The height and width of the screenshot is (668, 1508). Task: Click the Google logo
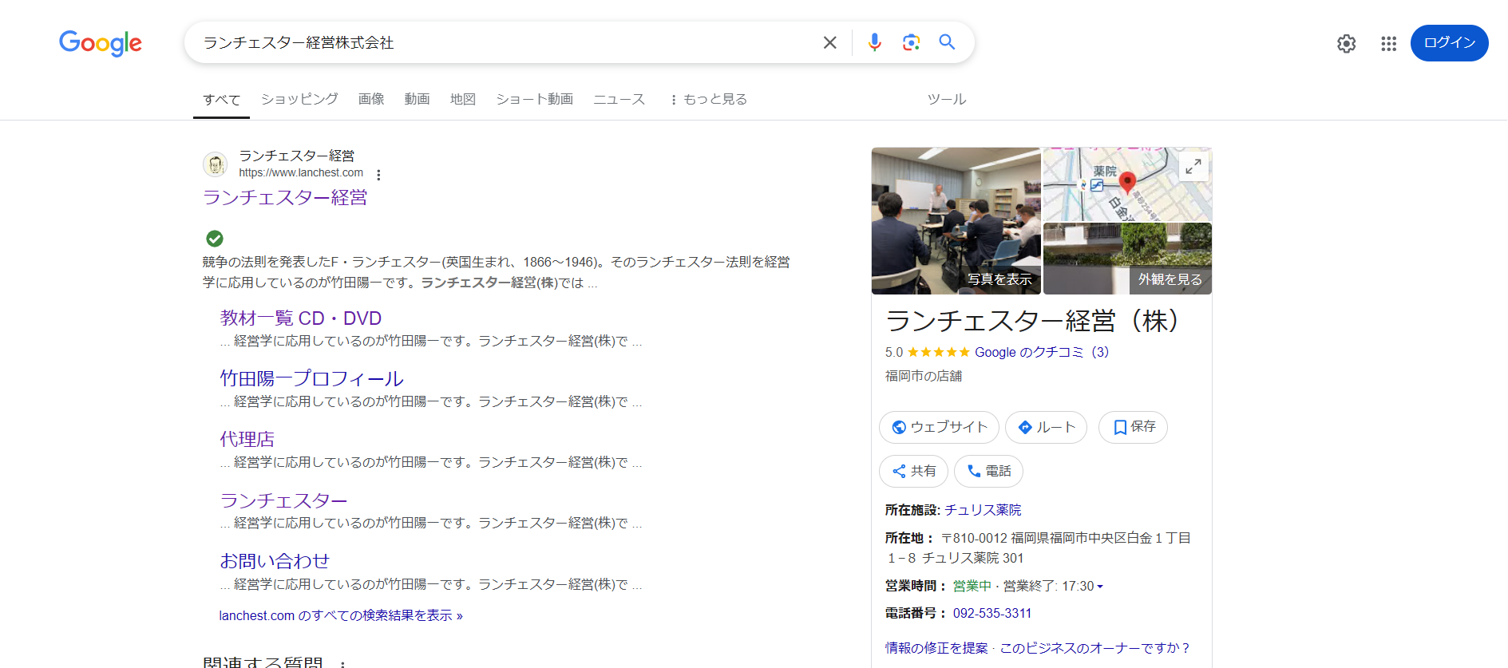tap(101, 43)
